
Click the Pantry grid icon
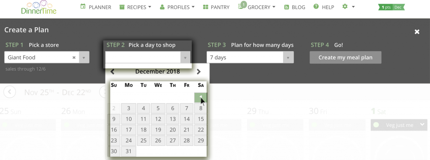pos(206,7)
